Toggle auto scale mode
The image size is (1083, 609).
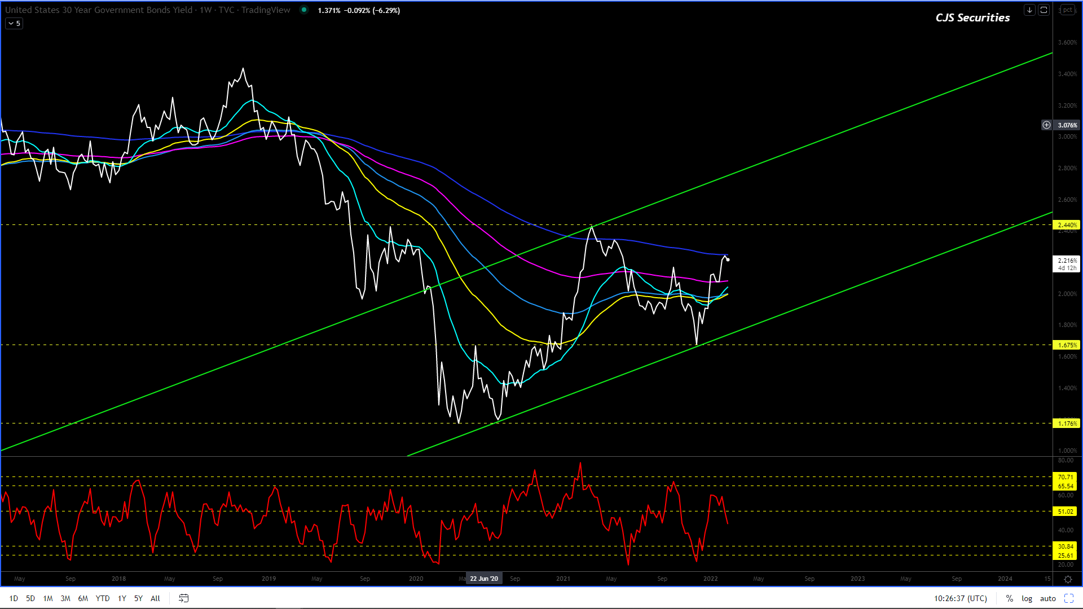1047,598
